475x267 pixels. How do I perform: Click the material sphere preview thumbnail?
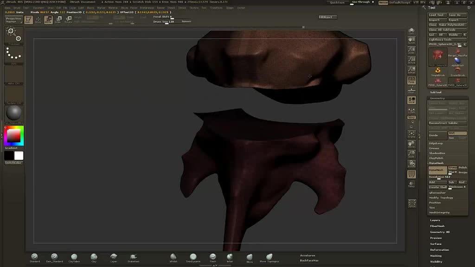(x=14, y=113)
